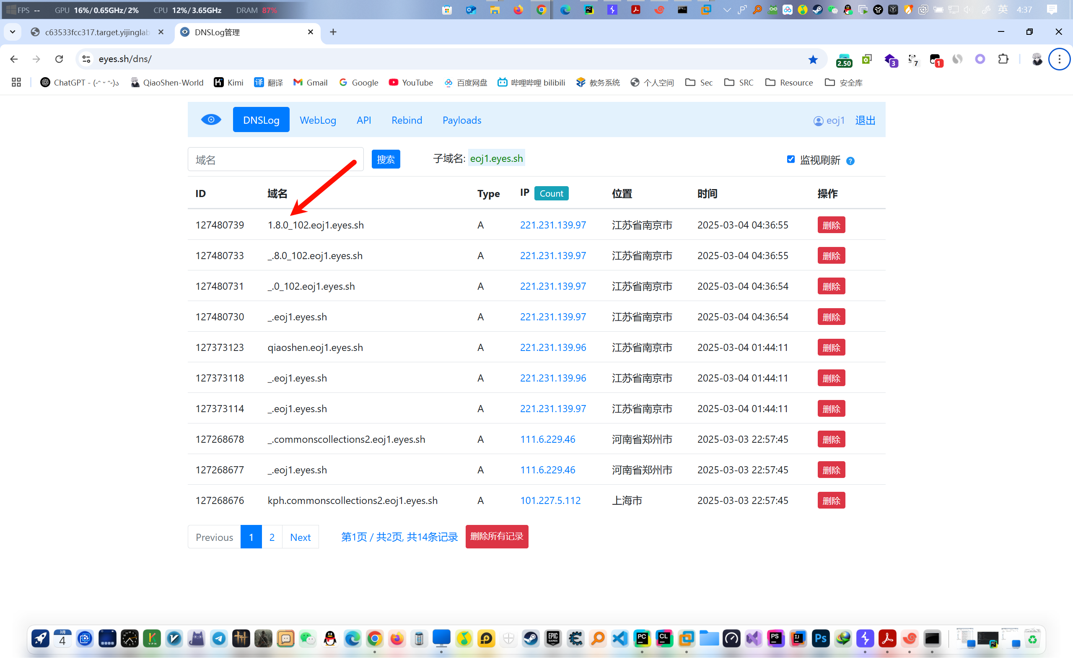Click the eye logo icon in navbar

(x=211, y=119)
